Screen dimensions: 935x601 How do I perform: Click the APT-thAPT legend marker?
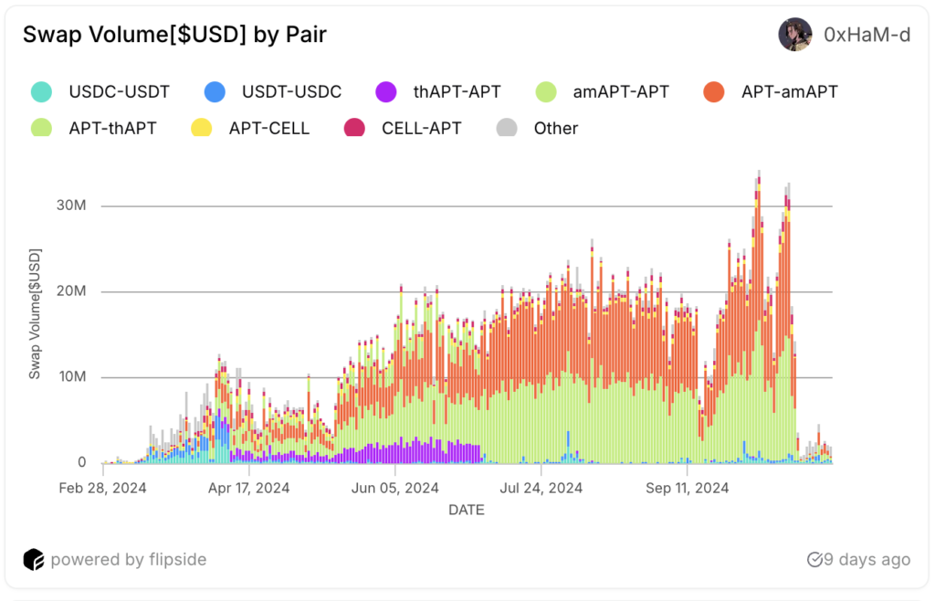click(41, 128)
